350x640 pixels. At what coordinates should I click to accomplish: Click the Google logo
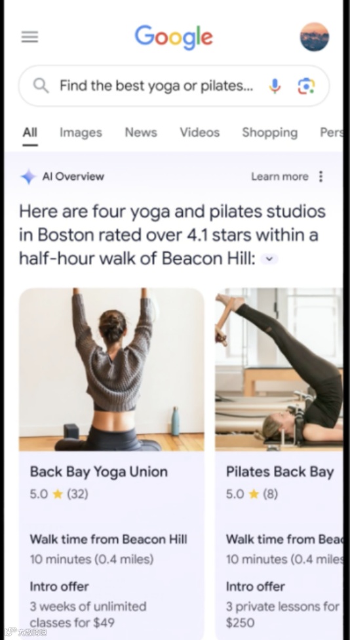(x=174, y=37)
